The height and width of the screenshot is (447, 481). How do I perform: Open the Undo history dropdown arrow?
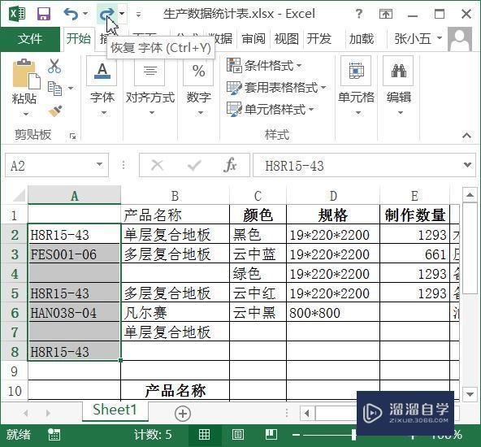85,14
